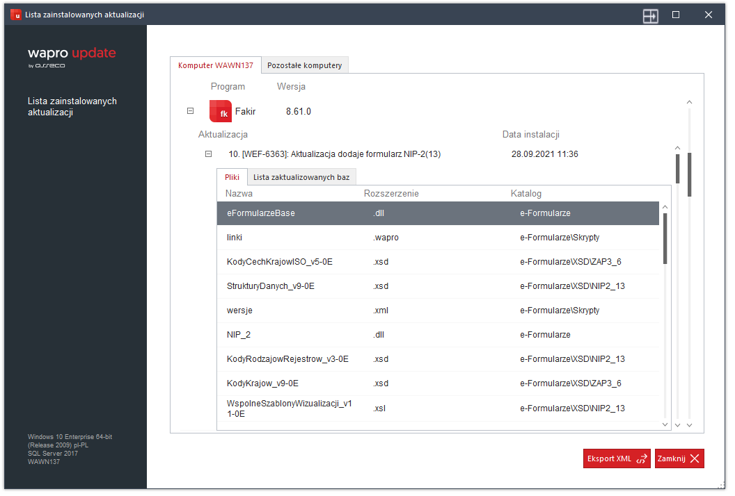Maximize the window

pos(676,15)
